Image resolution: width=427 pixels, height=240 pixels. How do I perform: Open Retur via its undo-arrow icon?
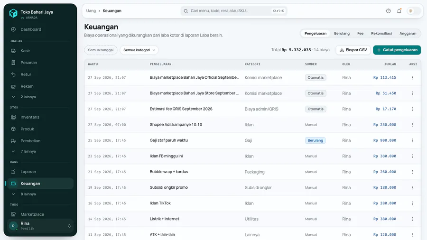click(x=13, y=74)
